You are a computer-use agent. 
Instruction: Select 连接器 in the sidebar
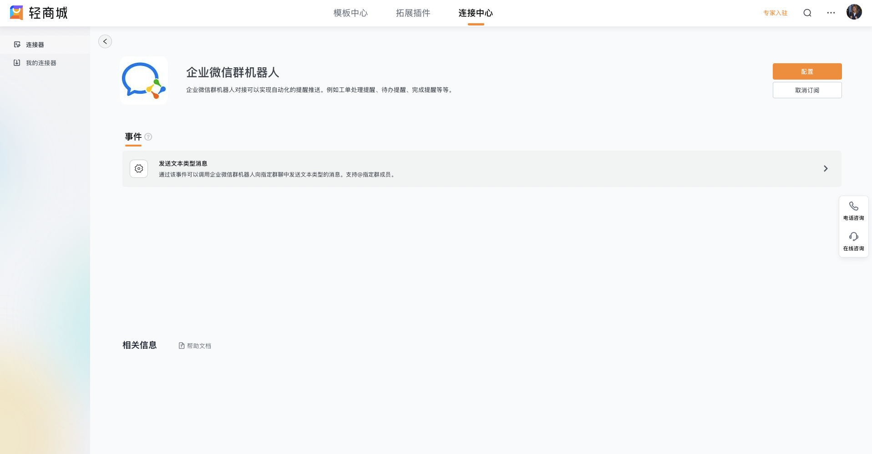tap(35, 45)
